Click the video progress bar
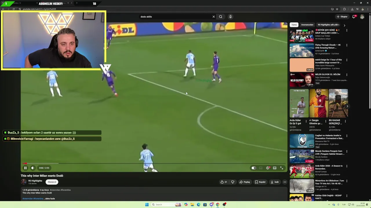371x208 pixels. pos(154,164)
